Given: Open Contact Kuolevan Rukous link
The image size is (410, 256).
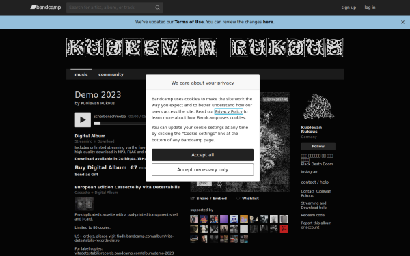Looking at the screenshot, I should 316,193.
